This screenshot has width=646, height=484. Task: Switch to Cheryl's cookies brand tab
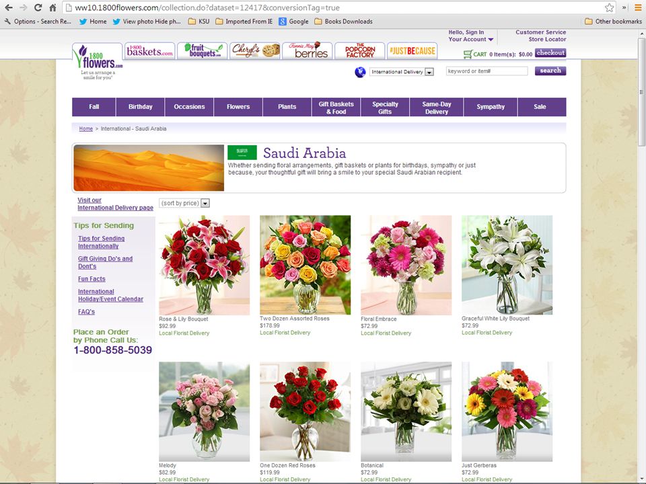[x=255, y=50]
